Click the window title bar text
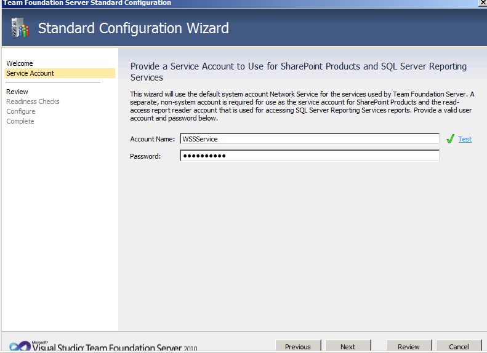 click(87, 3)
